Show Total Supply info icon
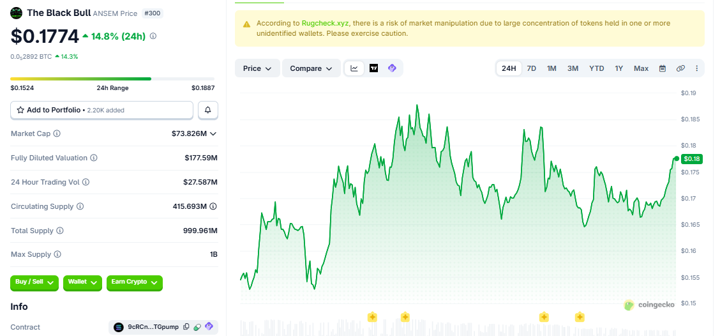Image resolution: width=720 pixels, height=336 pixels. point(60,231)
